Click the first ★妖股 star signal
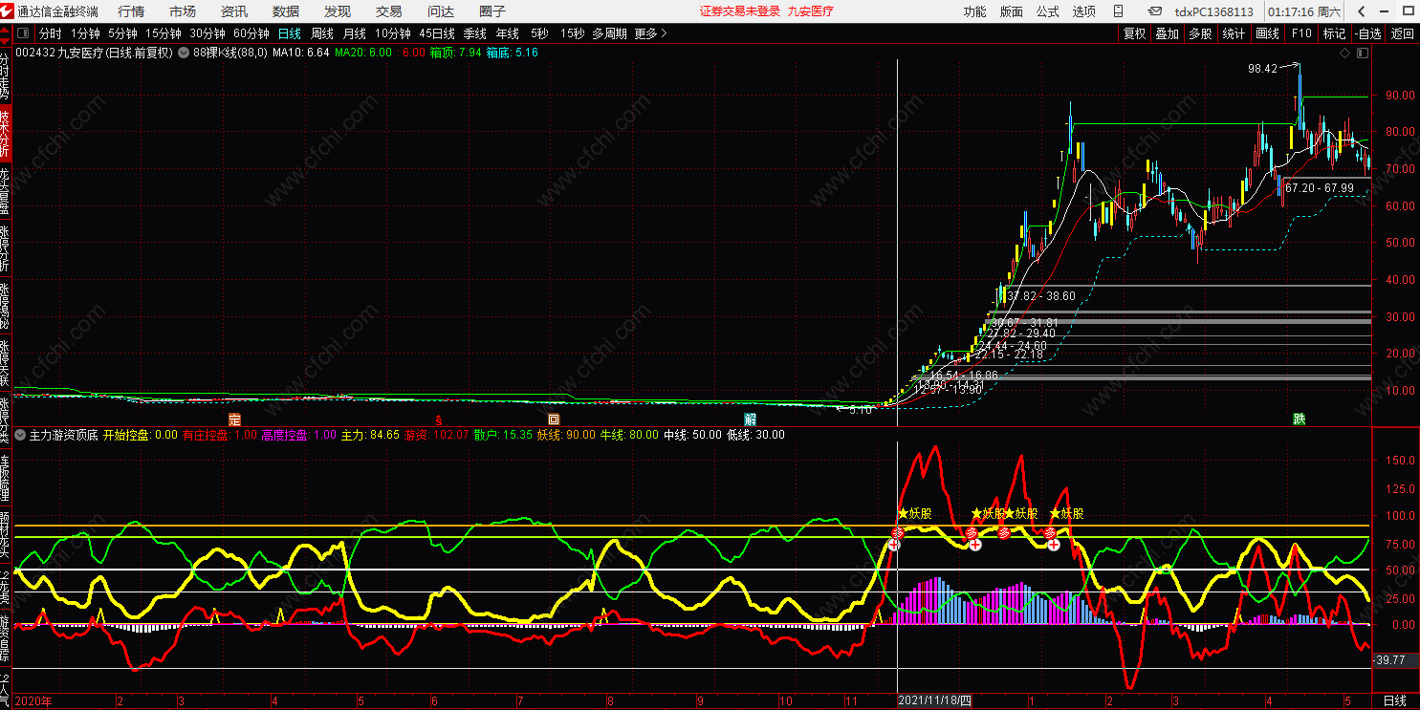Viewport: 1420px width, 710px height. pos(914,513)
